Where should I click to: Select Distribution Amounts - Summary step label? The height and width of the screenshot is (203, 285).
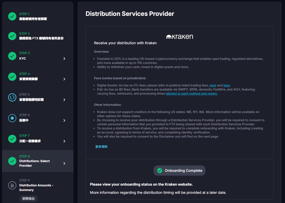click(x=36, y=187)
